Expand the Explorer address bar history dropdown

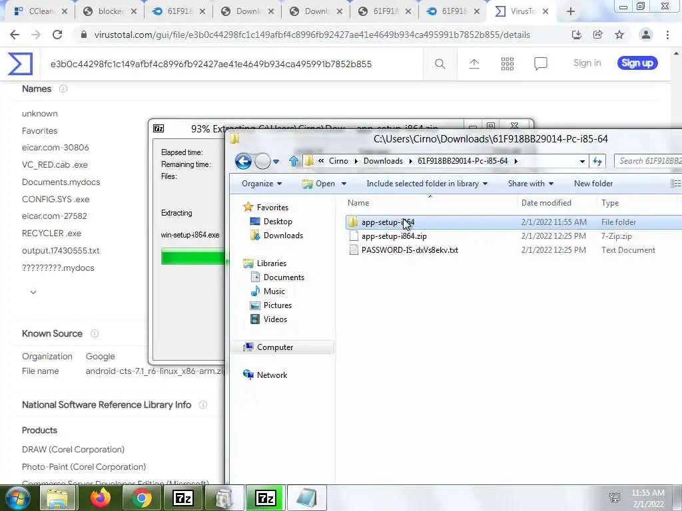pos(582,161)
